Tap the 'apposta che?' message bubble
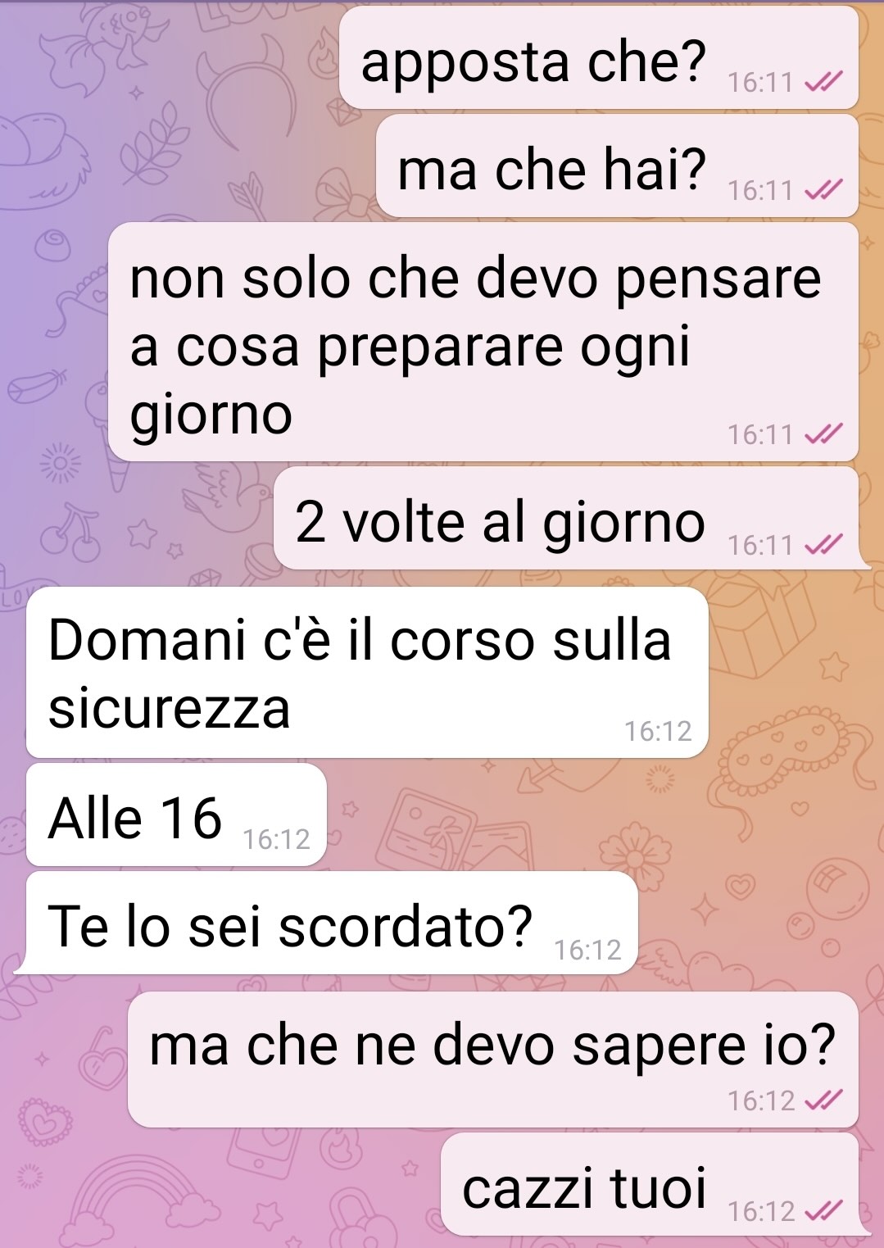884x1248 pixels. coord(599,57)
